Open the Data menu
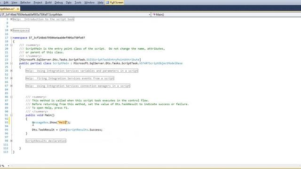The image size is (301, 169). pyautogui.click(x=69, y=2)
